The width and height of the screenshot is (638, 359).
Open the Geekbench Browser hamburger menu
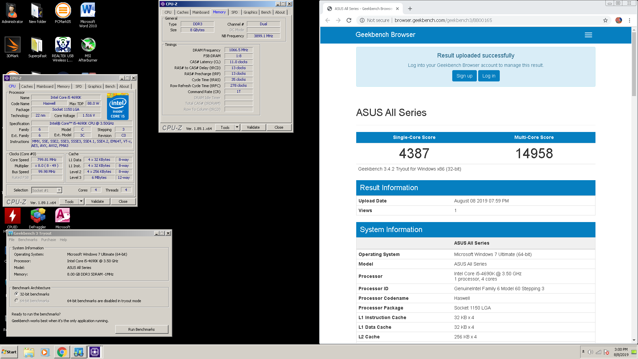588,35
